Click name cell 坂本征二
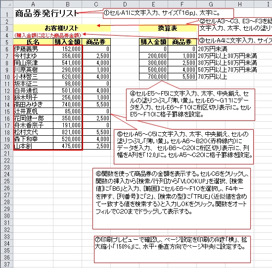Screen dimensions: 272x268 tap(33, 84)
